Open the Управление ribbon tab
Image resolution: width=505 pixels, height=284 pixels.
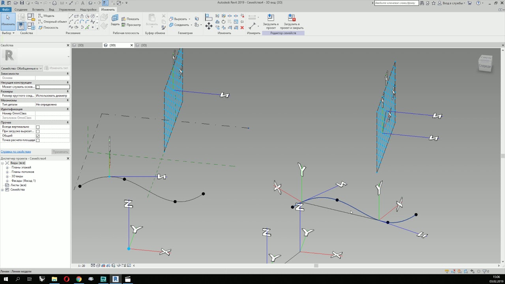(x=67, y=9)
